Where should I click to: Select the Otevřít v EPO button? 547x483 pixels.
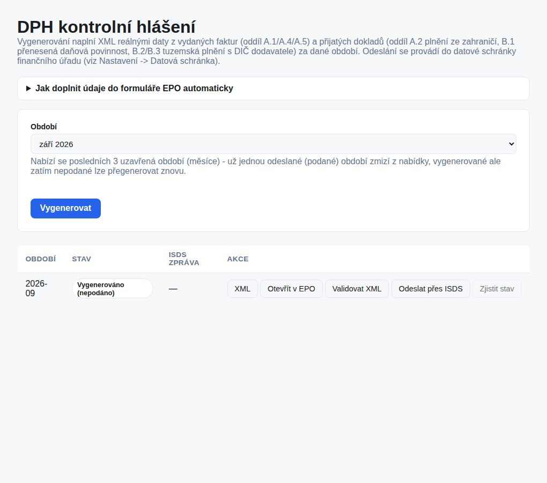point(291,289)
